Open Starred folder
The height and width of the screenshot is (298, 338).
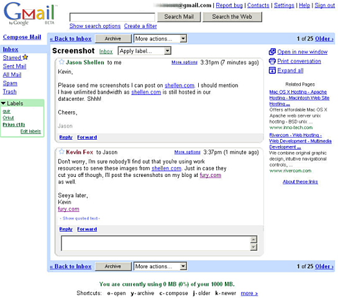tap(12, 58)
